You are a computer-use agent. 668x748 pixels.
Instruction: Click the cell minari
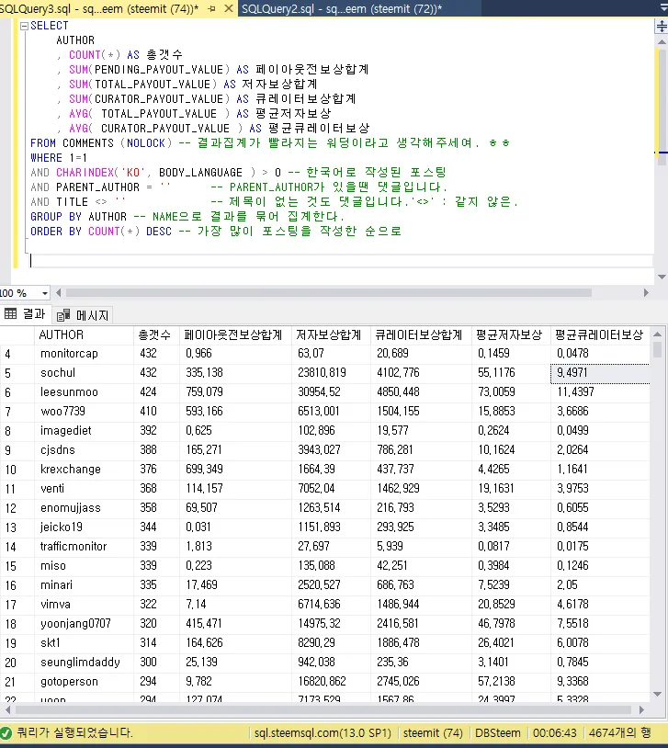click(x=84, y=584)
